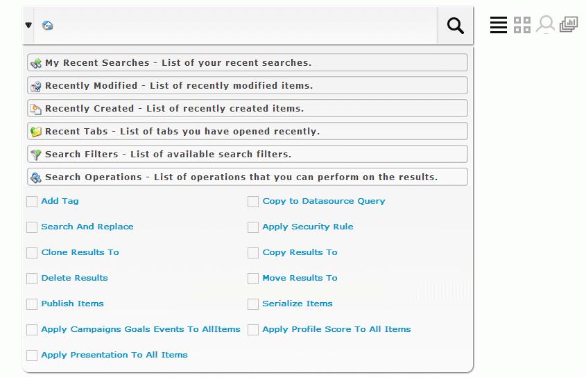
Task: Check the Add Tag checkbox
Action: pyautogui.click(x=32, y=202)
